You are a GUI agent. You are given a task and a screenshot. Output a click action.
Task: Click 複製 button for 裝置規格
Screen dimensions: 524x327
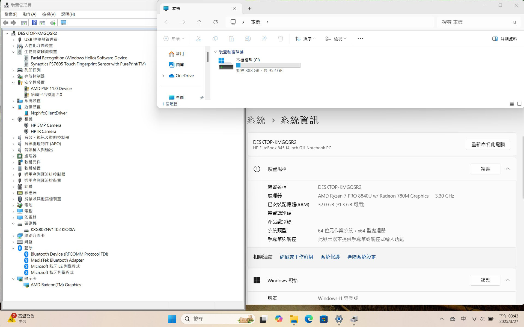click(485, 169)
